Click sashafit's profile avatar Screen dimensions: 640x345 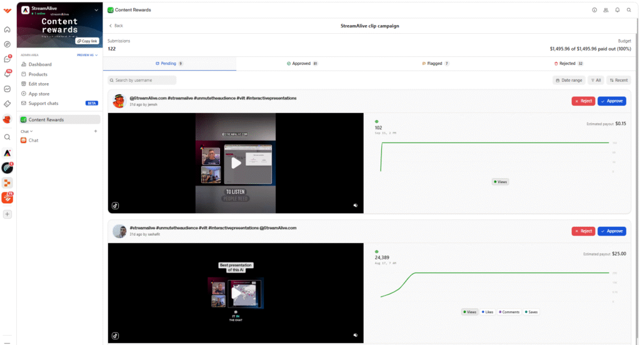pyautogui.click(x=119, y=231)
